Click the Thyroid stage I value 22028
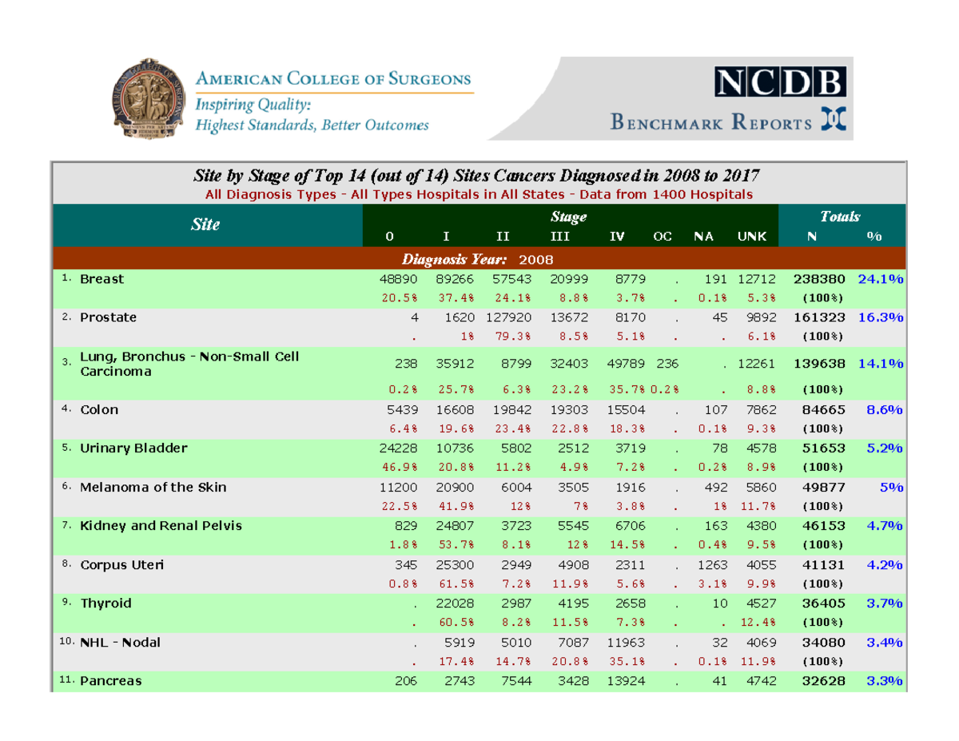The image size is (959, 741). [x=455, y=603]
